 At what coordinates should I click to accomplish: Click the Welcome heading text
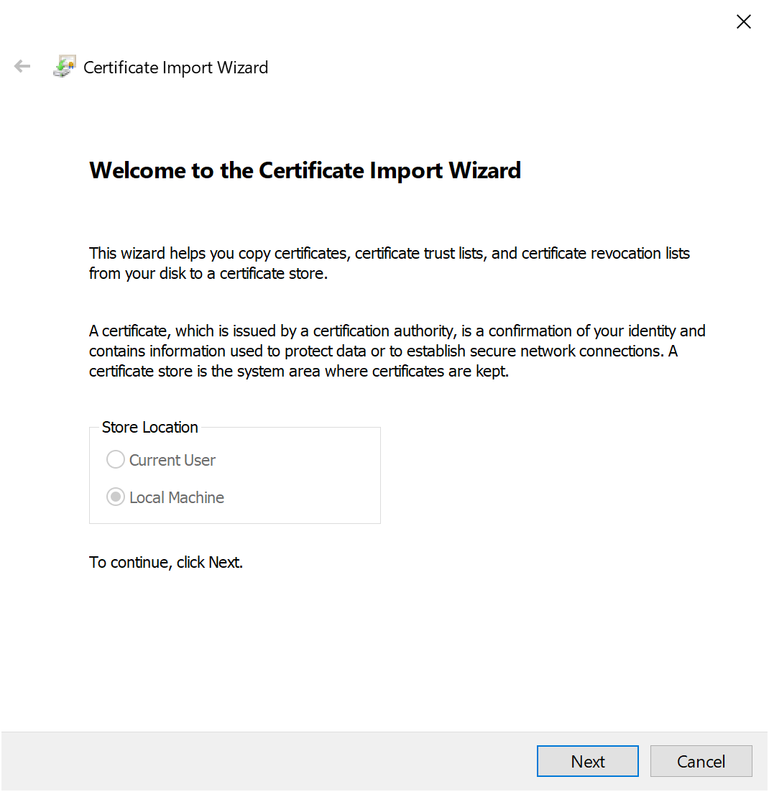click(305, 170)
